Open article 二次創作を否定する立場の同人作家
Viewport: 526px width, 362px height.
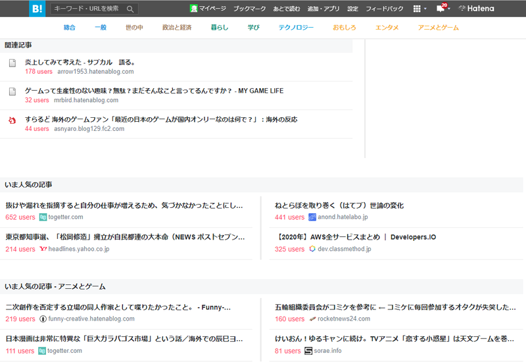click(x=118, y=307)
